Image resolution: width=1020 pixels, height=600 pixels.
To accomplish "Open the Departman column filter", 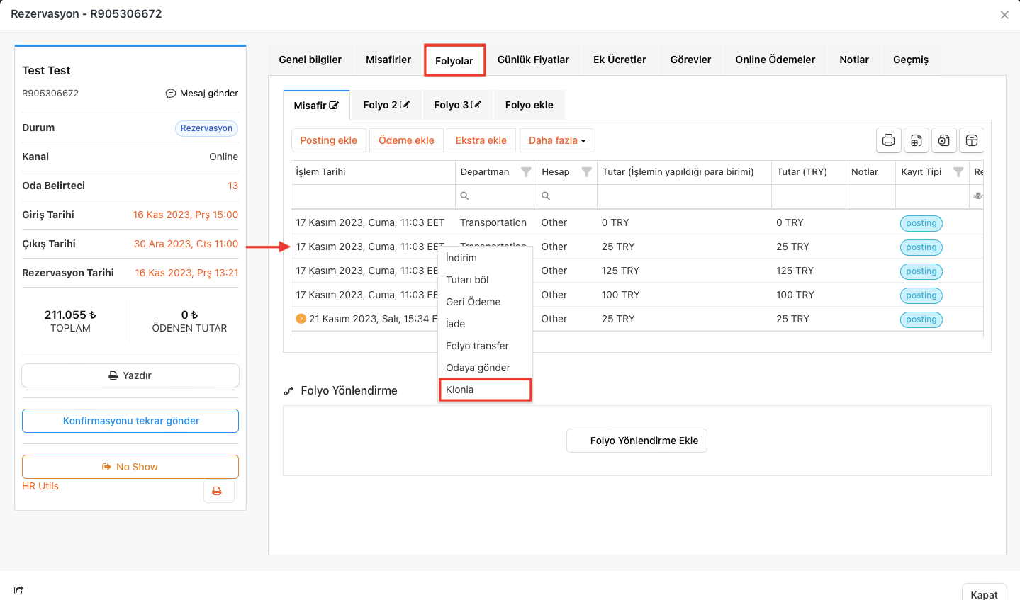I will click(526, 172).
